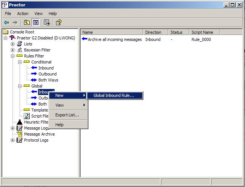Sort by the Name column header
Image resolution: width=245 pixels, height=187 pixels.
[112, 32]
